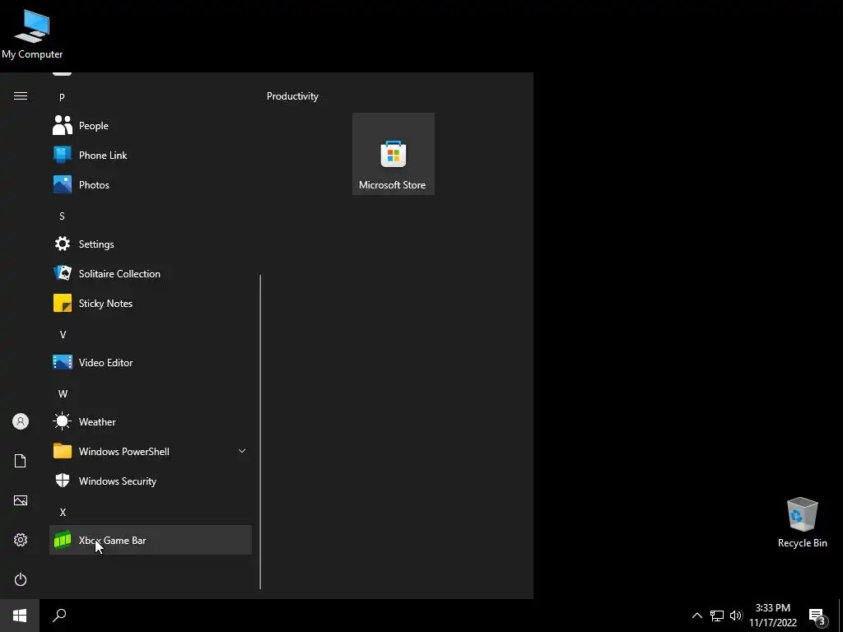Screen dimensions: 843x632
Task: Open the Weather app icon
Action: (63, 421)
